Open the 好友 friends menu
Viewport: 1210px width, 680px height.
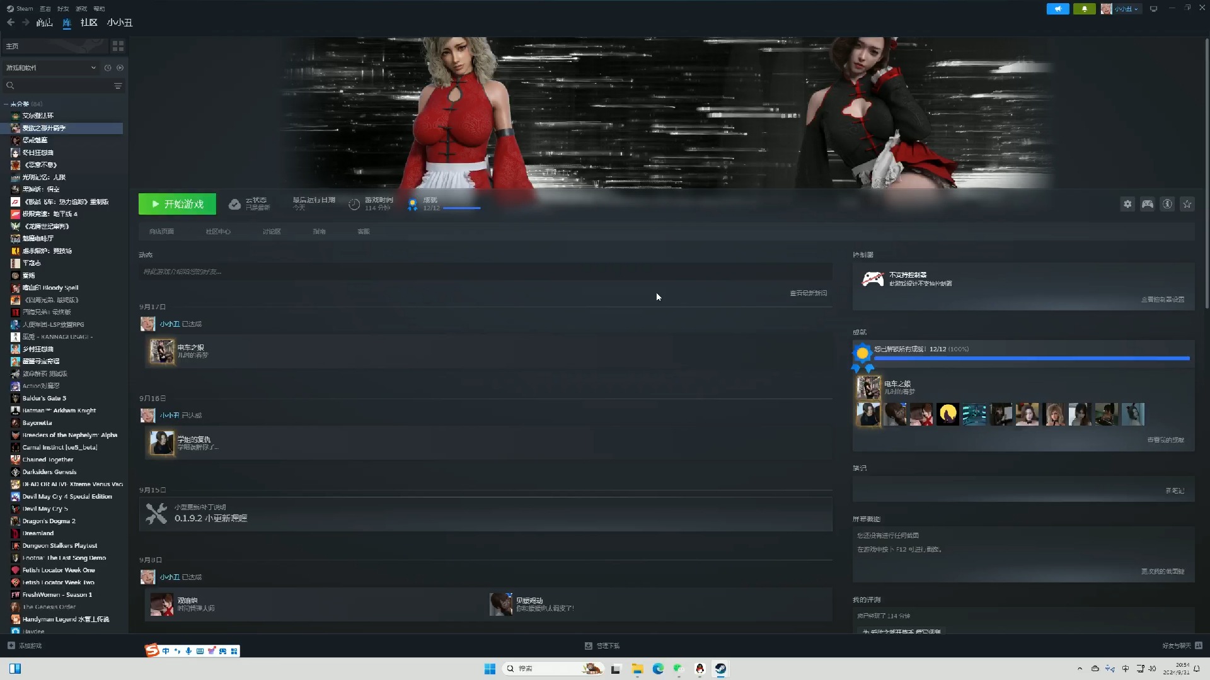[x=63, y=8]
